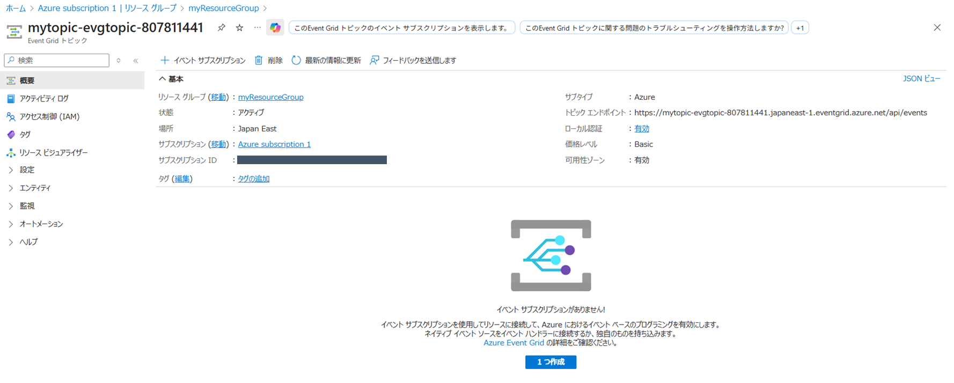
Task: Click the refresh icon for 最新の情報に更新
Action: 296,60
